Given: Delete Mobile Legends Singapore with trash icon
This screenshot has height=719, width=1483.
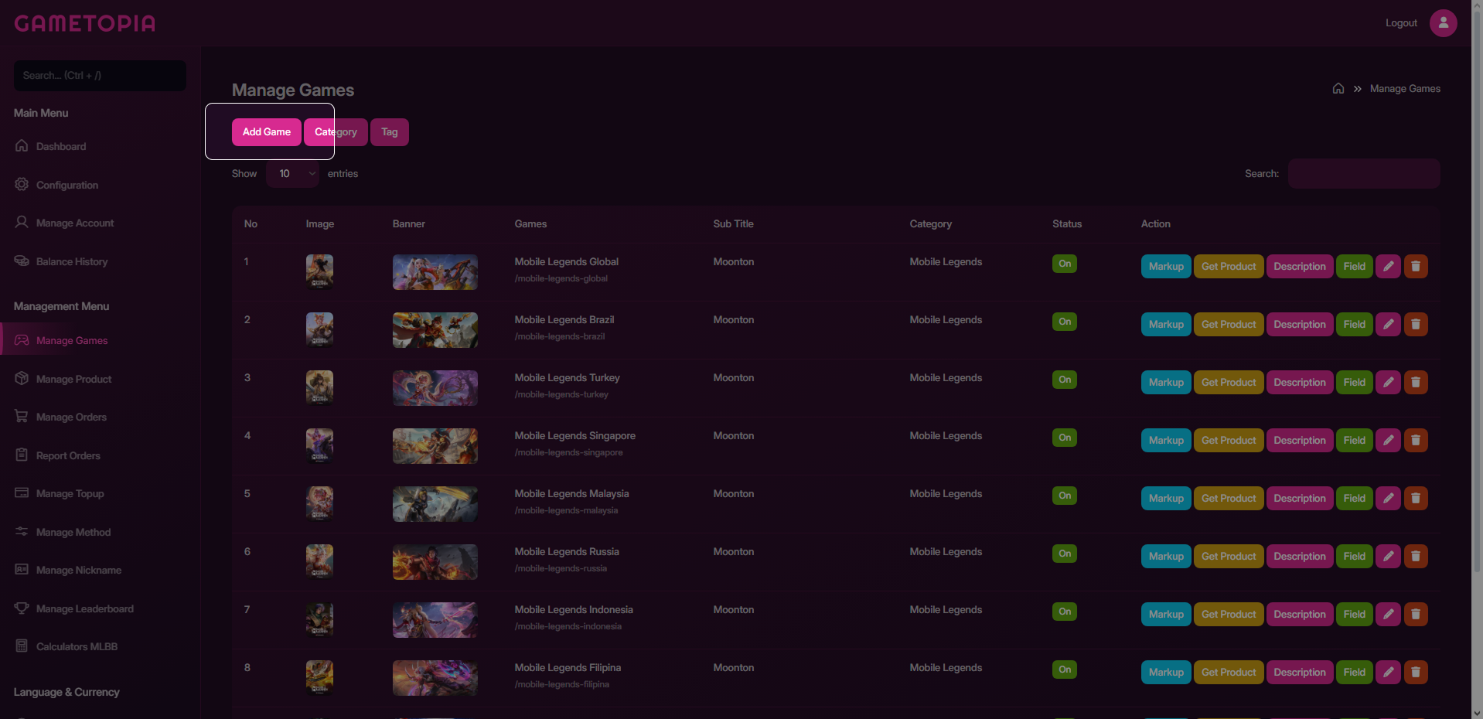Looking at the screenshot, I should coord(1416,441).
